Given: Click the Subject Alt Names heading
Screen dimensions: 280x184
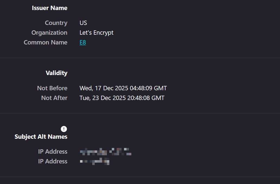Looking at the screenshot, I should pos(41,137).
